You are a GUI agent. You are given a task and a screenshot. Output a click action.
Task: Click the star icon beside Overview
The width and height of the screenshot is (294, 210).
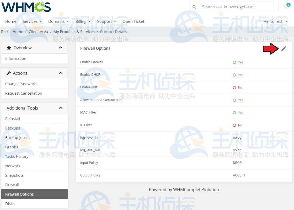coord(9,48)
